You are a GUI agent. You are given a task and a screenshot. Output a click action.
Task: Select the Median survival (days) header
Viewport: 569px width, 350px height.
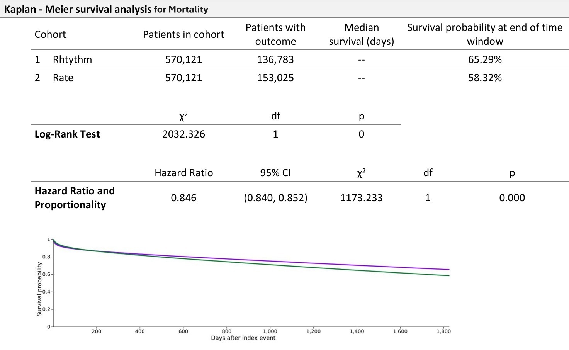click(361, 34)
